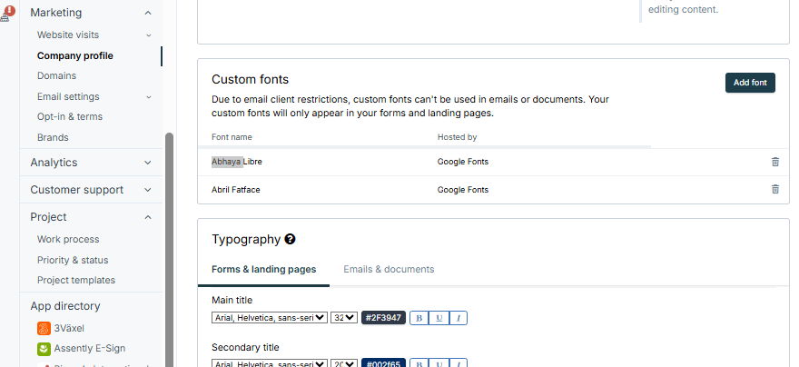
Task: Click the Customer support section label
Action: tap(77, 190)
